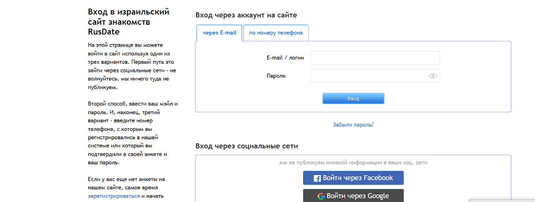Focus the E-mail / логин input field

375,58
